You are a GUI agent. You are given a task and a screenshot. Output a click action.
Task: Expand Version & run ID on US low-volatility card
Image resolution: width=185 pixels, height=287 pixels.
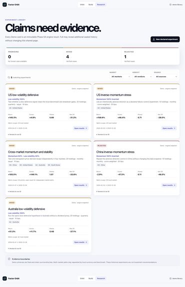click(x=14, y=134)
